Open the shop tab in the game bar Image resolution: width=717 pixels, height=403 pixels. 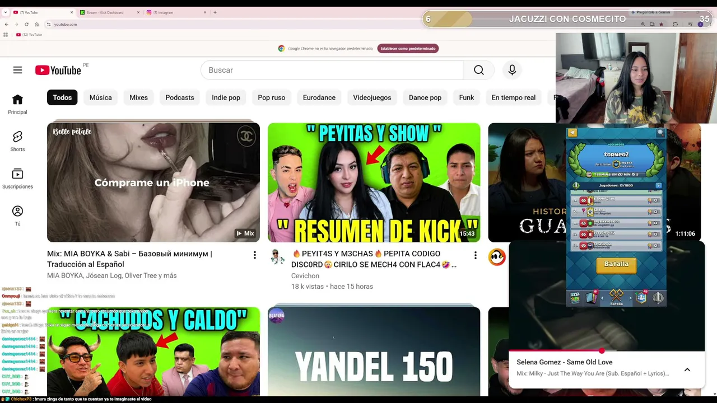575,297
